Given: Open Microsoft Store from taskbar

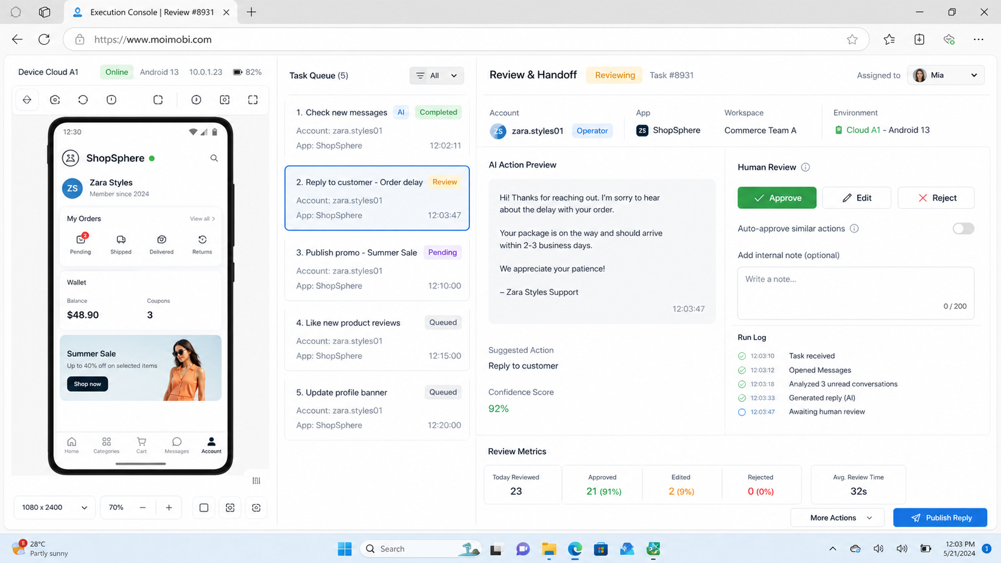Looking at the screenshot, I should [x=601, y=549].
